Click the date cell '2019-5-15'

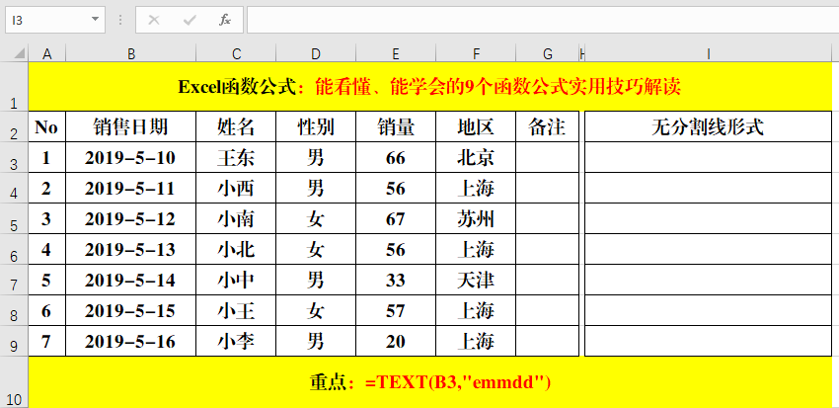click(131, 310)
